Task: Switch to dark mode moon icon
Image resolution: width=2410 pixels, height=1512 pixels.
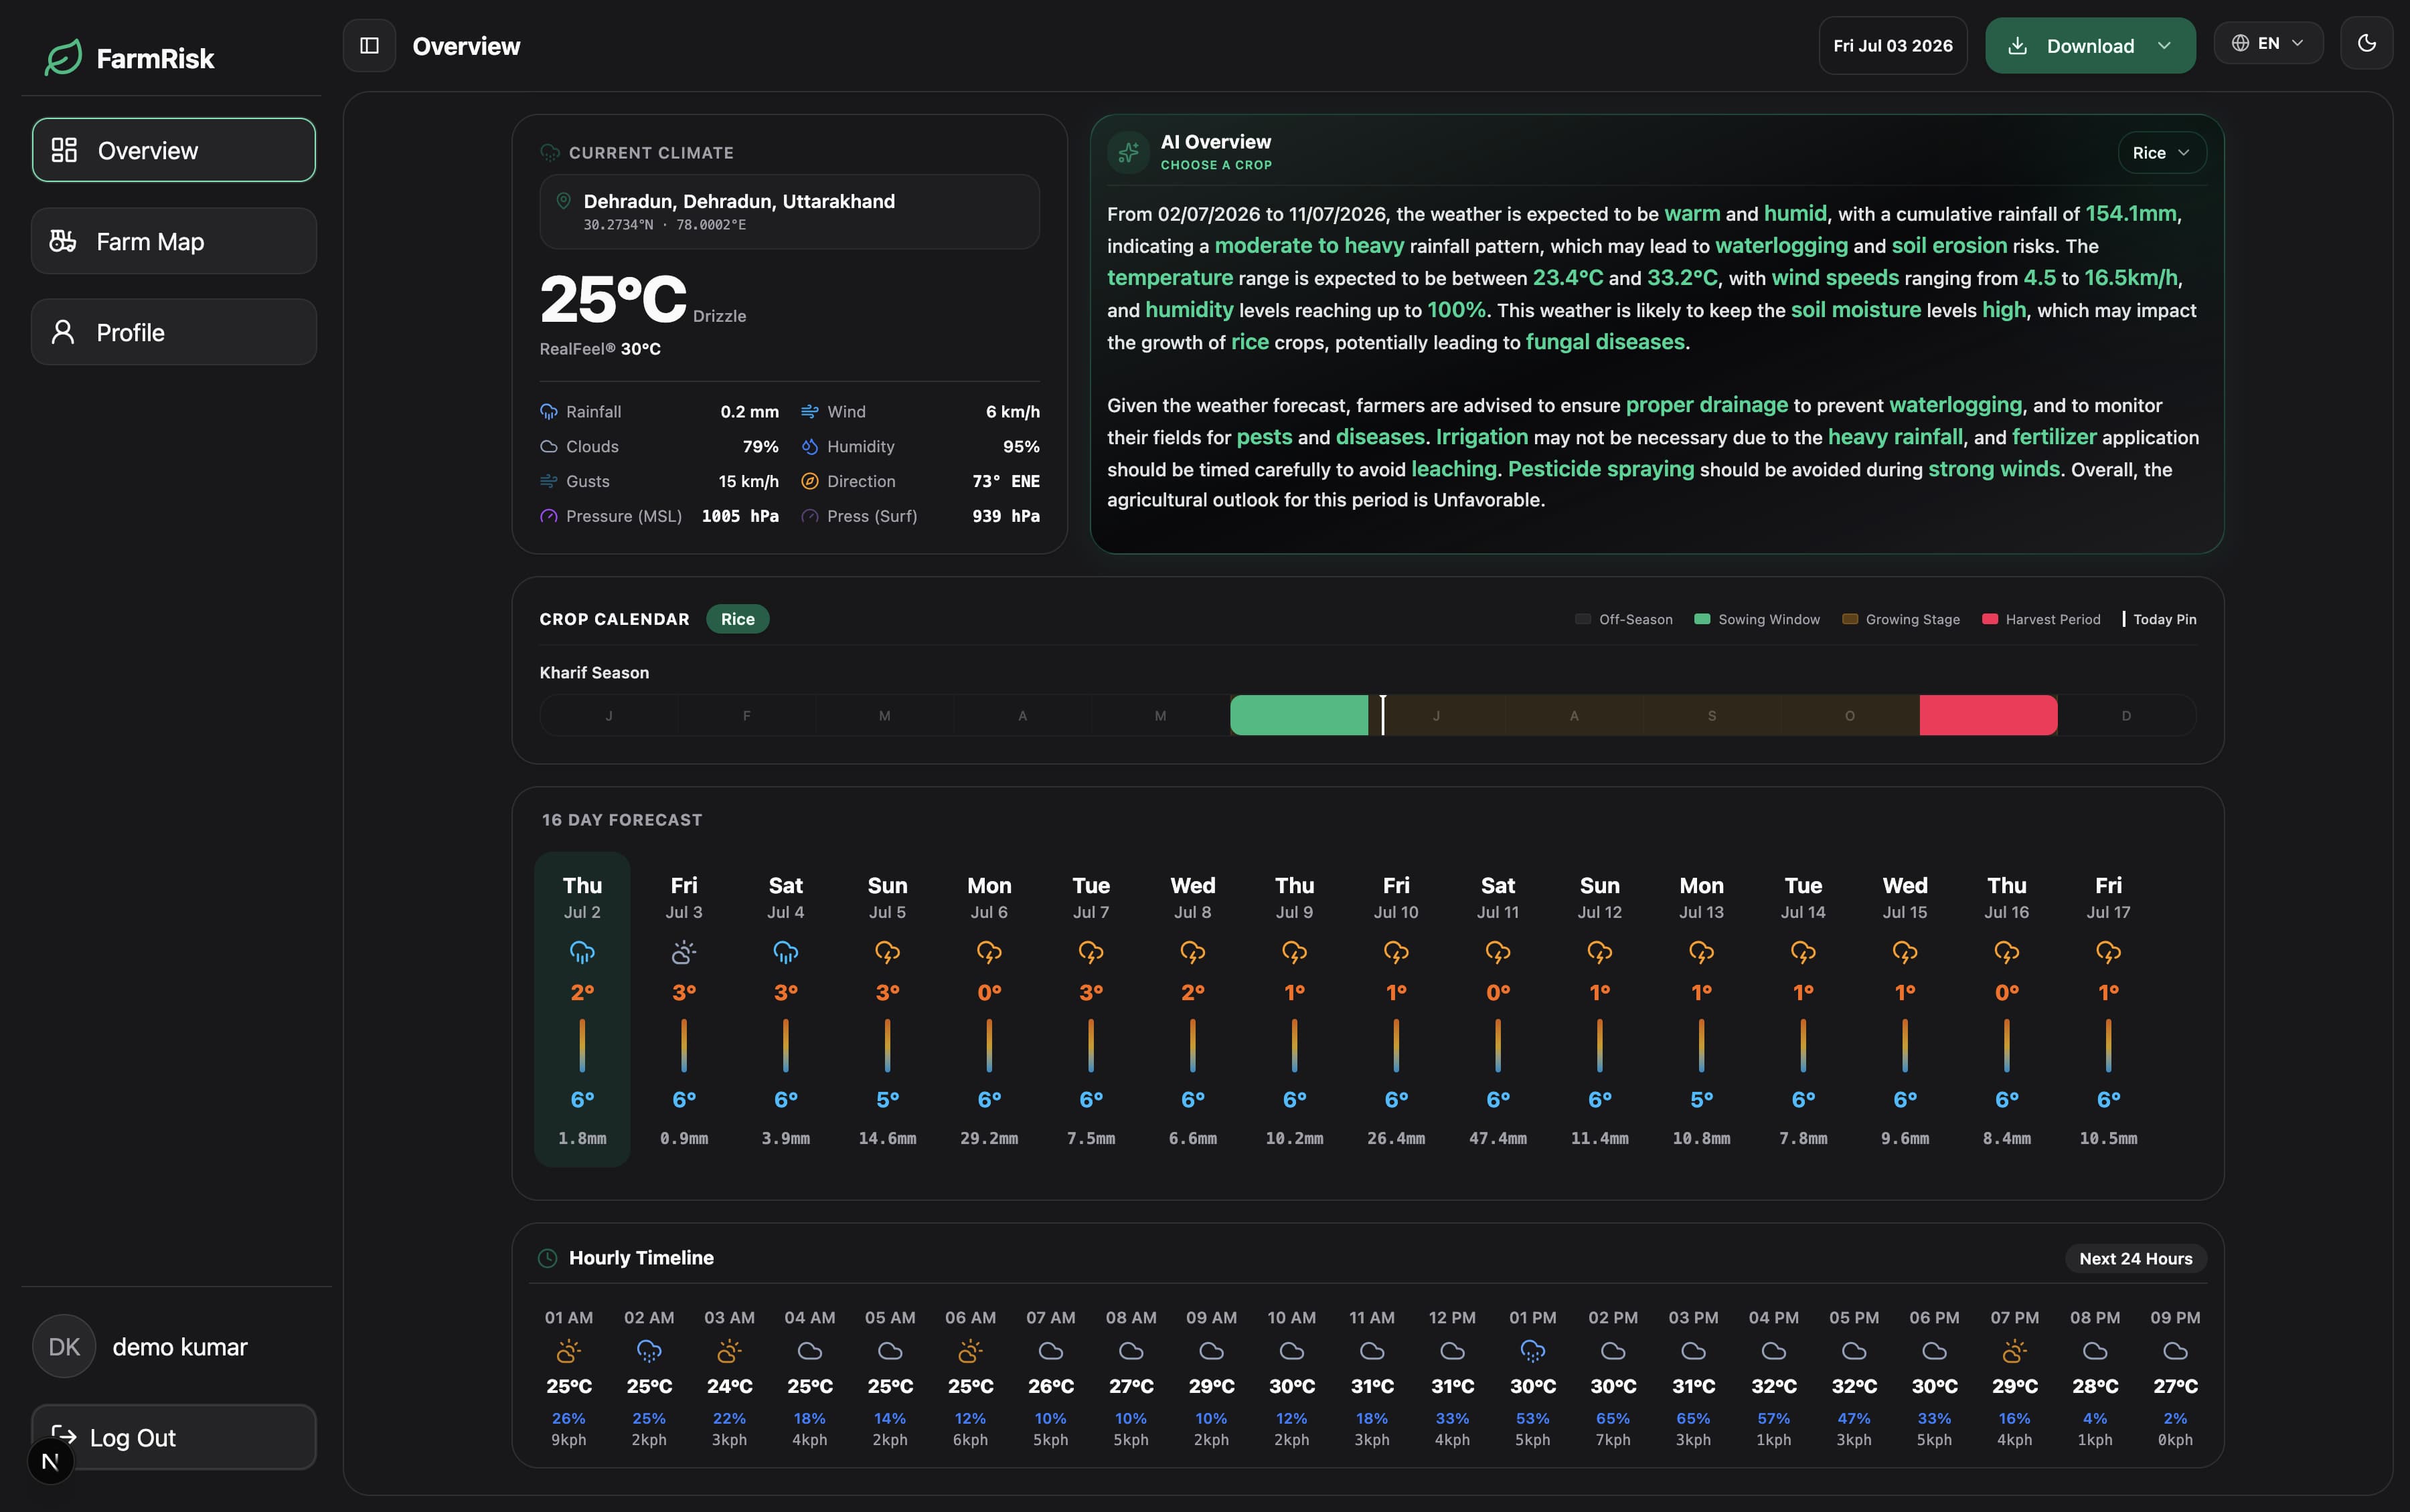Action: [2366, 43]
